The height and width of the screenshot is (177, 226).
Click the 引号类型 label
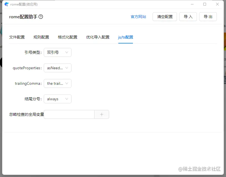pos(33,52)
